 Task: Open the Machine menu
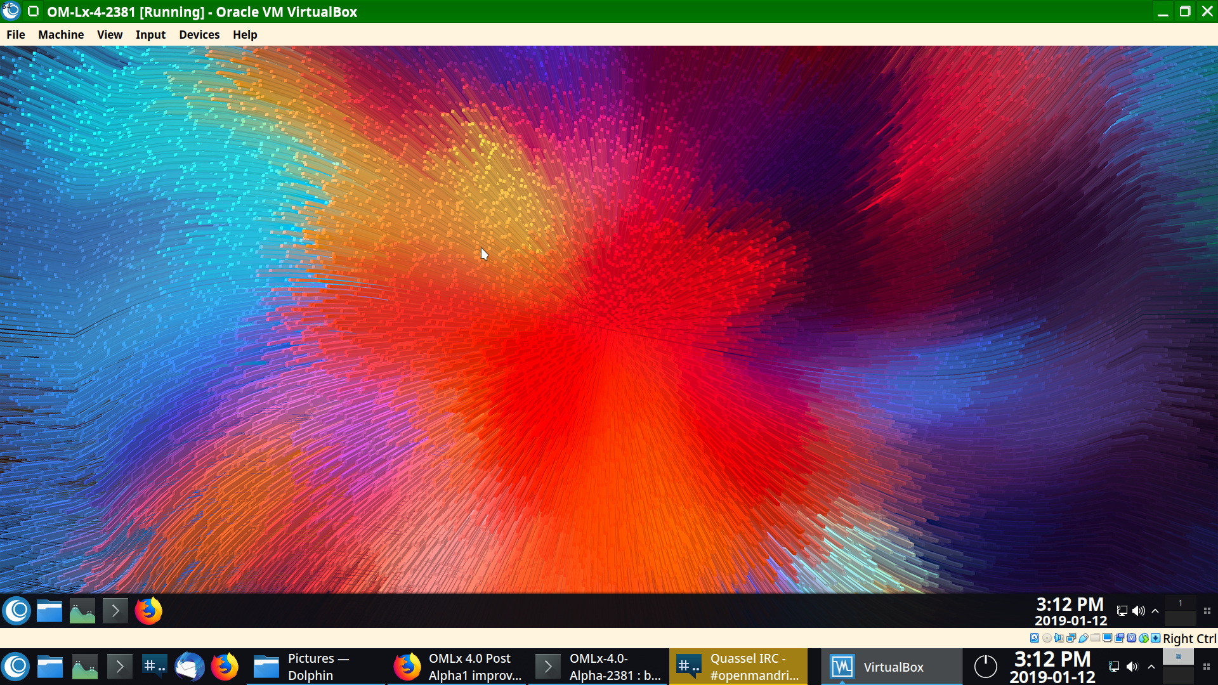61,35
